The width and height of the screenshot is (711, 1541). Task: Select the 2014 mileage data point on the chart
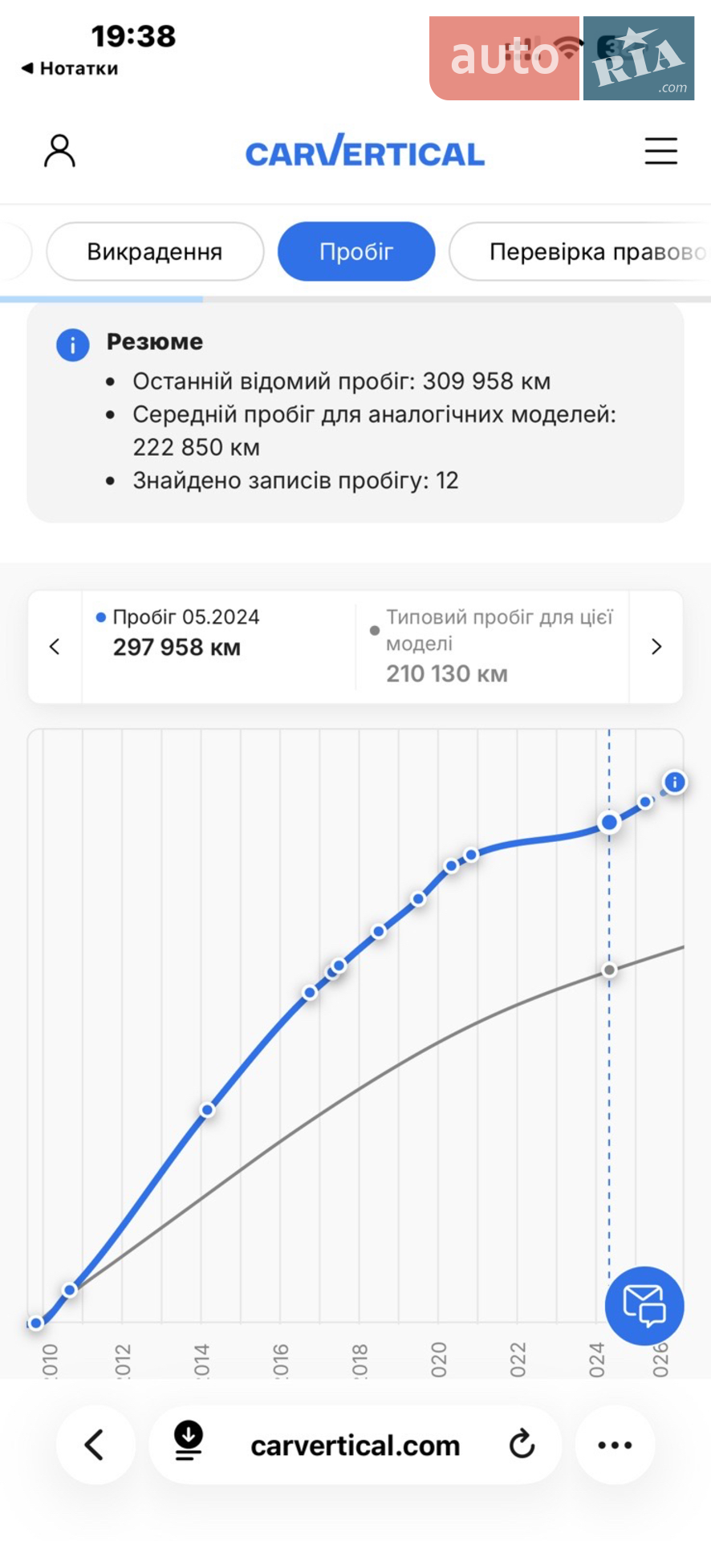207,1110
